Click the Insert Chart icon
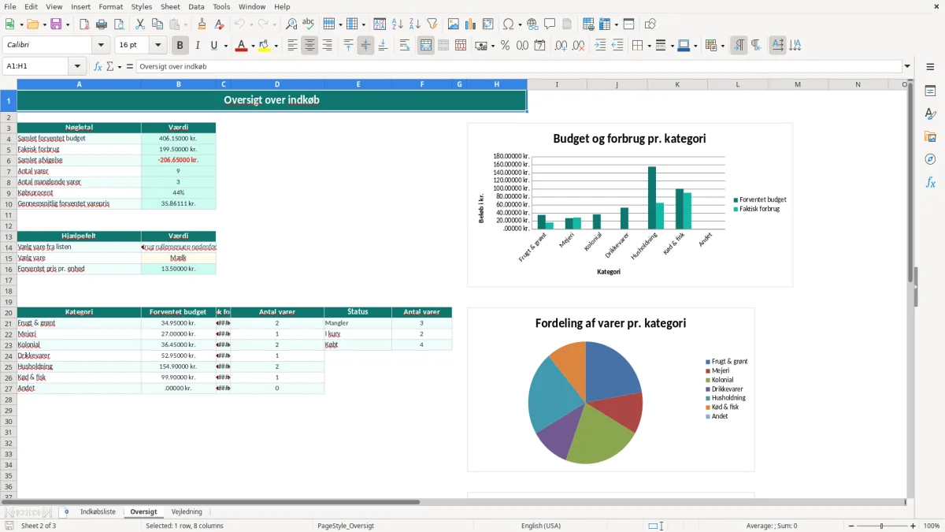 click(x=471, y=24)
